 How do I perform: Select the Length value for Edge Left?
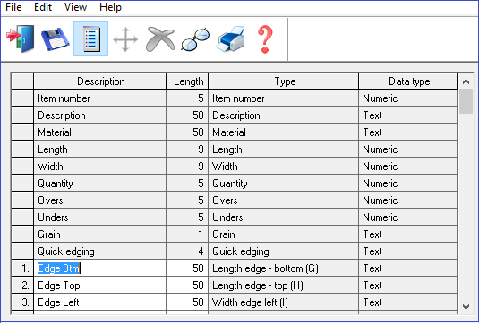tap(187, 302)
